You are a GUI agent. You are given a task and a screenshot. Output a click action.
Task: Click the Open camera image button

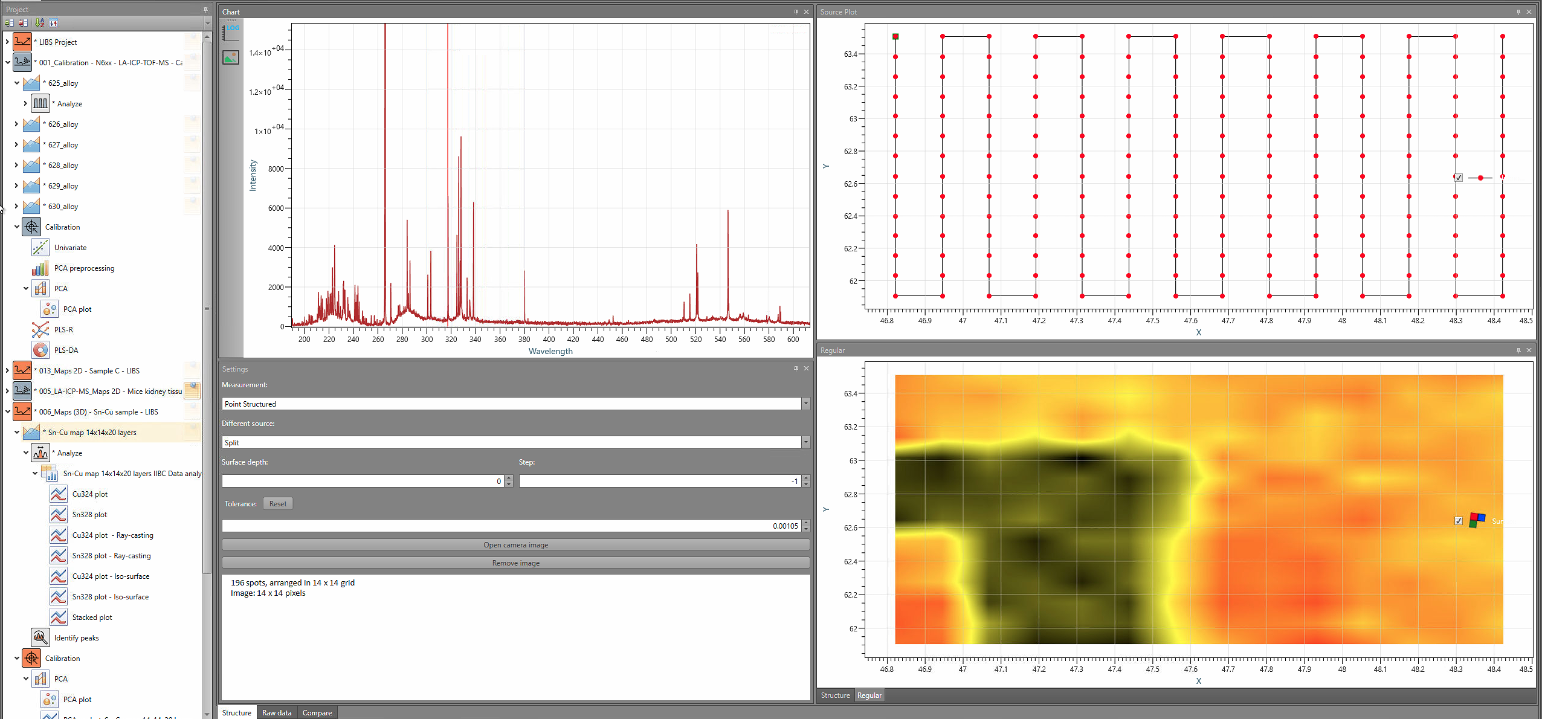(515, 544)
